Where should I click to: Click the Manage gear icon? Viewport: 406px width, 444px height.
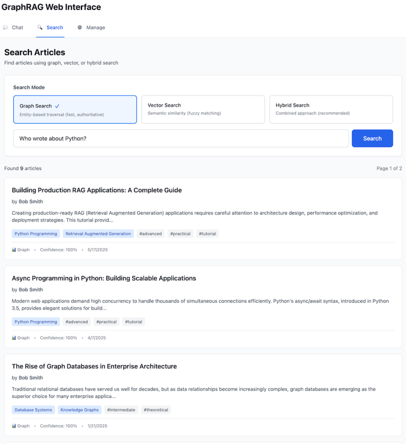tap(79, 27)
